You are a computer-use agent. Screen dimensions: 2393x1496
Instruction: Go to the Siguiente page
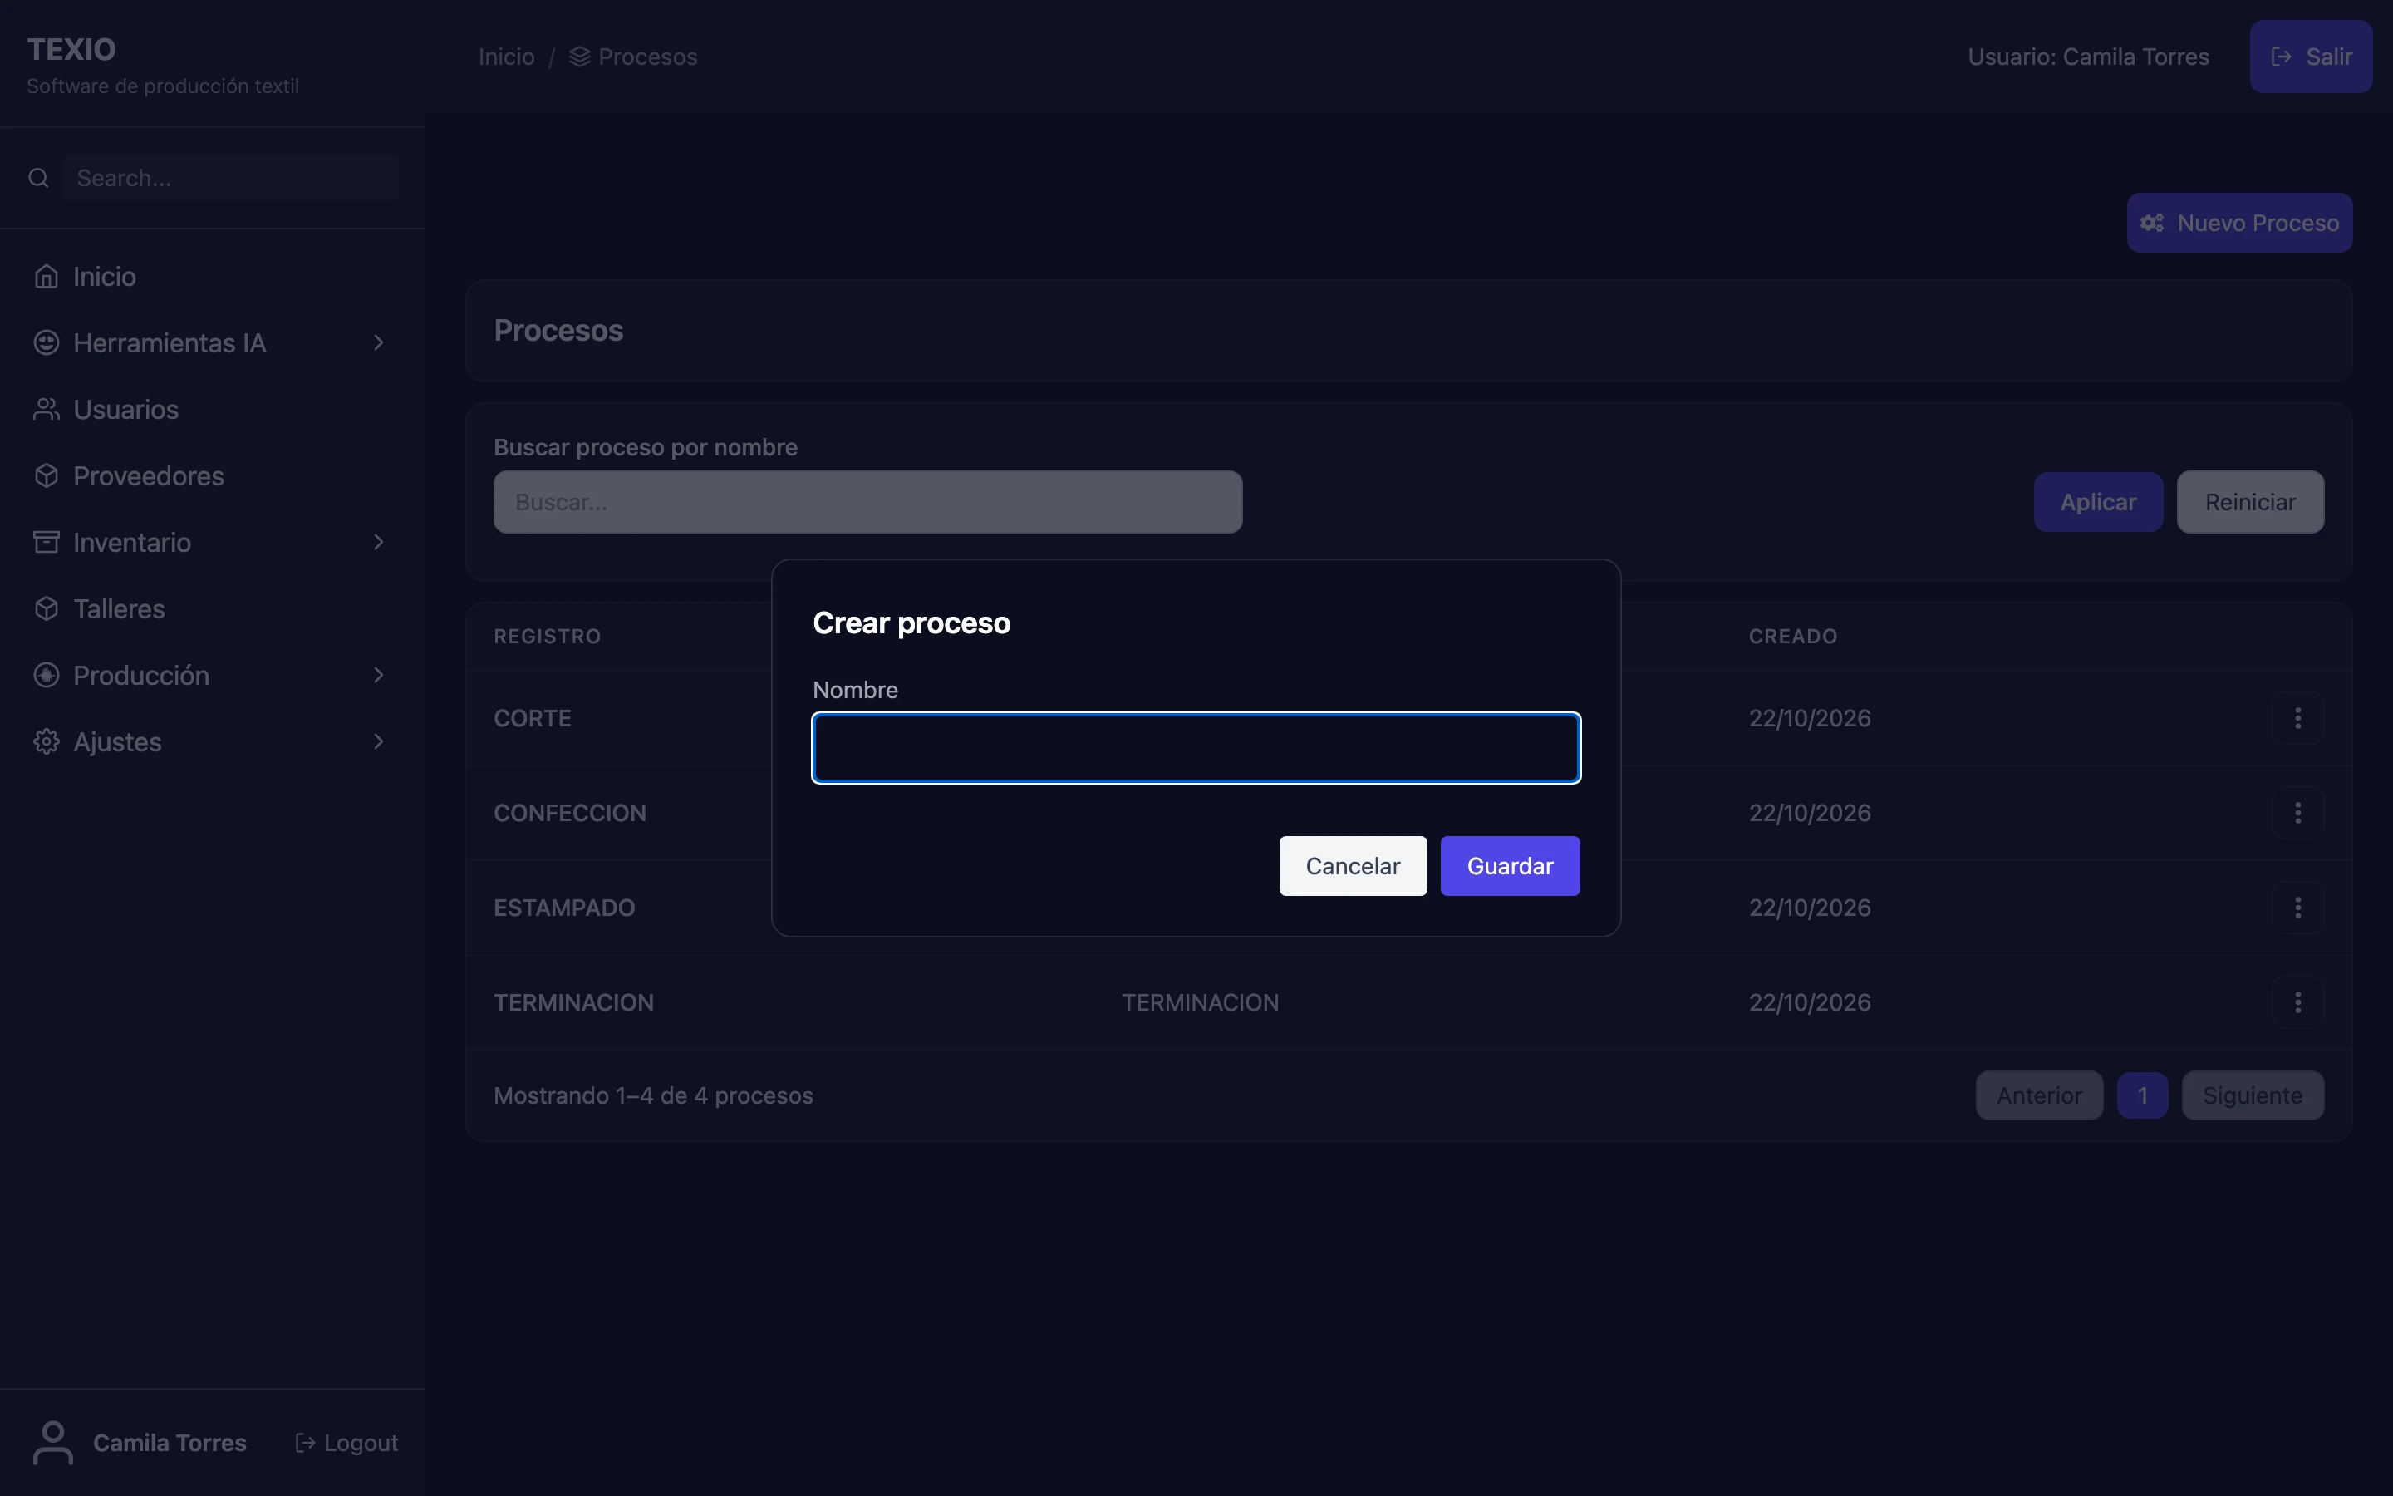(2253, 1095)
